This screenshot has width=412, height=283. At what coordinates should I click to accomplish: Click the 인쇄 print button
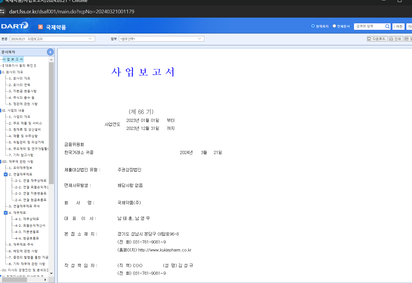click(396, 39)
